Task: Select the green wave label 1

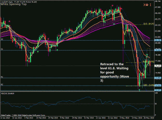Action: [x=139, y=90]
